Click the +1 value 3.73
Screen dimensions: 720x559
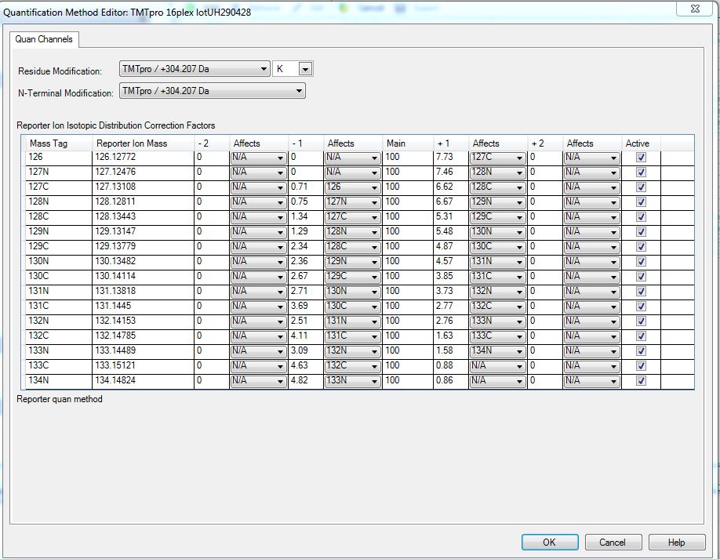pos(451,292)
